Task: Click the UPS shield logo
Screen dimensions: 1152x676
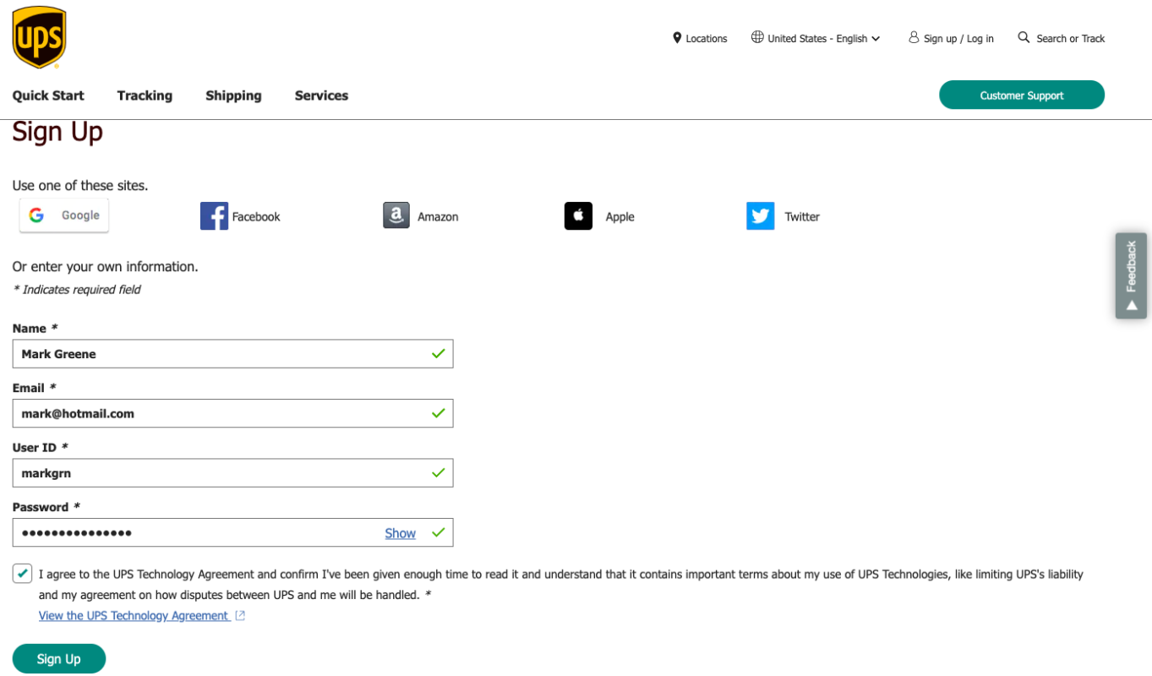Action: [x=39, y=37]
